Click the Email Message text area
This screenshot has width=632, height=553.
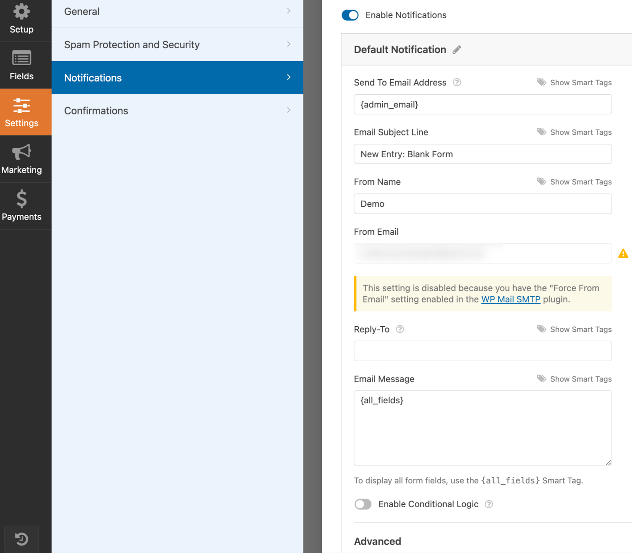tap(483, 428)
